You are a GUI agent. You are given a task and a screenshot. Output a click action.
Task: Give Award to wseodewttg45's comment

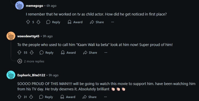(68, 52)
